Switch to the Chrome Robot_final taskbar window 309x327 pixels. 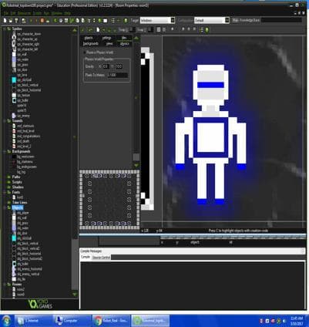pos(111,321)
